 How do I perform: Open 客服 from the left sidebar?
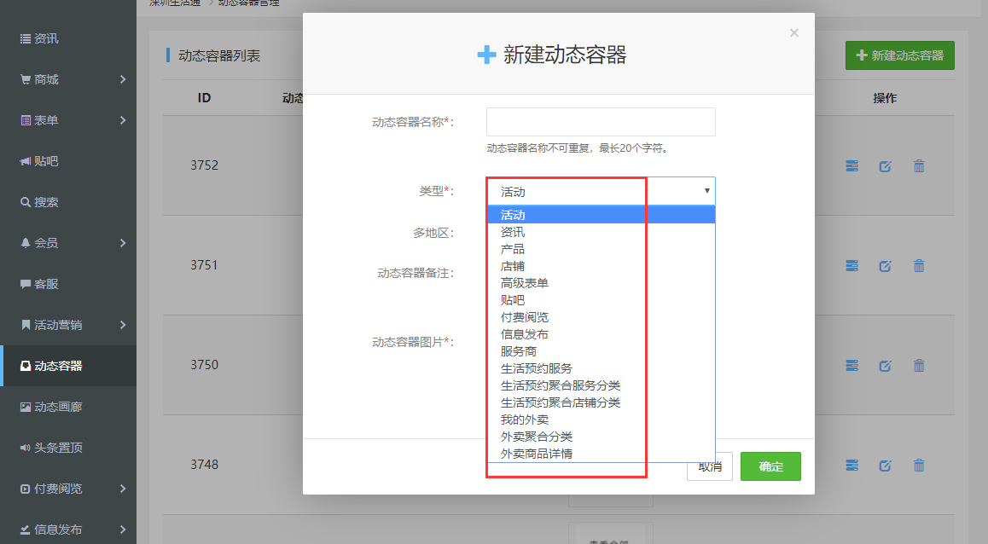coord(46,284)
